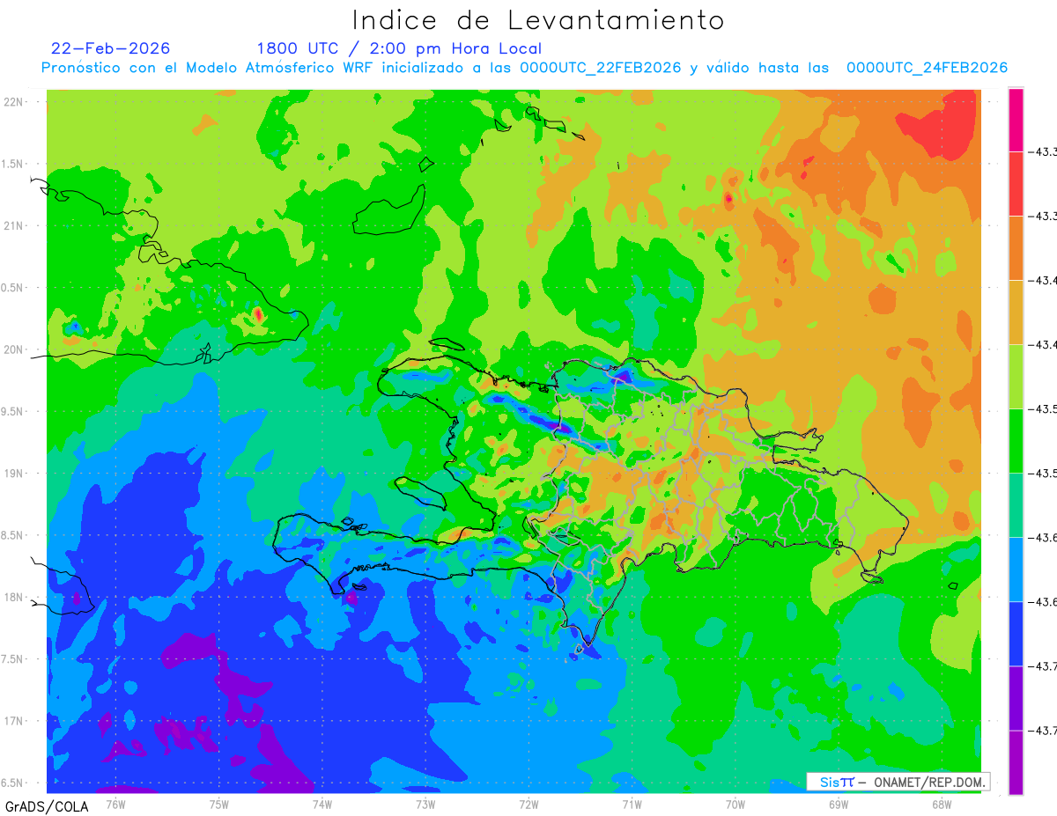Click the '69W' longitude label
1057x816 pixels.
point(839,804)
